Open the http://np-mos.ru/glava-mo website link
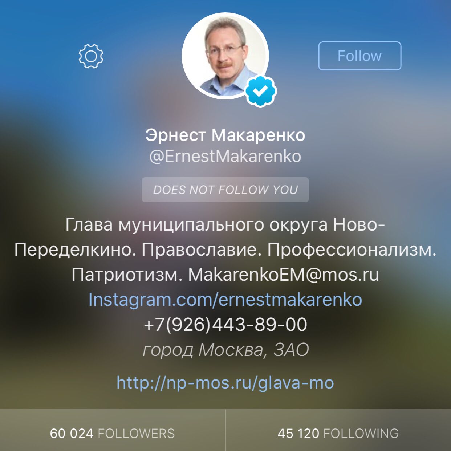This screenshot has width=451, height=451. (x=225, y=383)
